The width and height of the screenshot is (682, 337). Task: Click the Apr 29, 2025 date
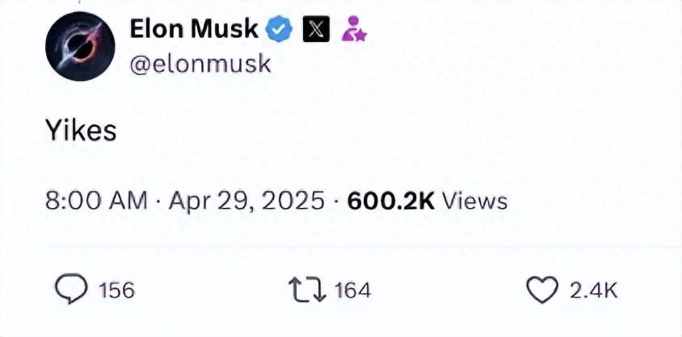(x=246, y=202)
